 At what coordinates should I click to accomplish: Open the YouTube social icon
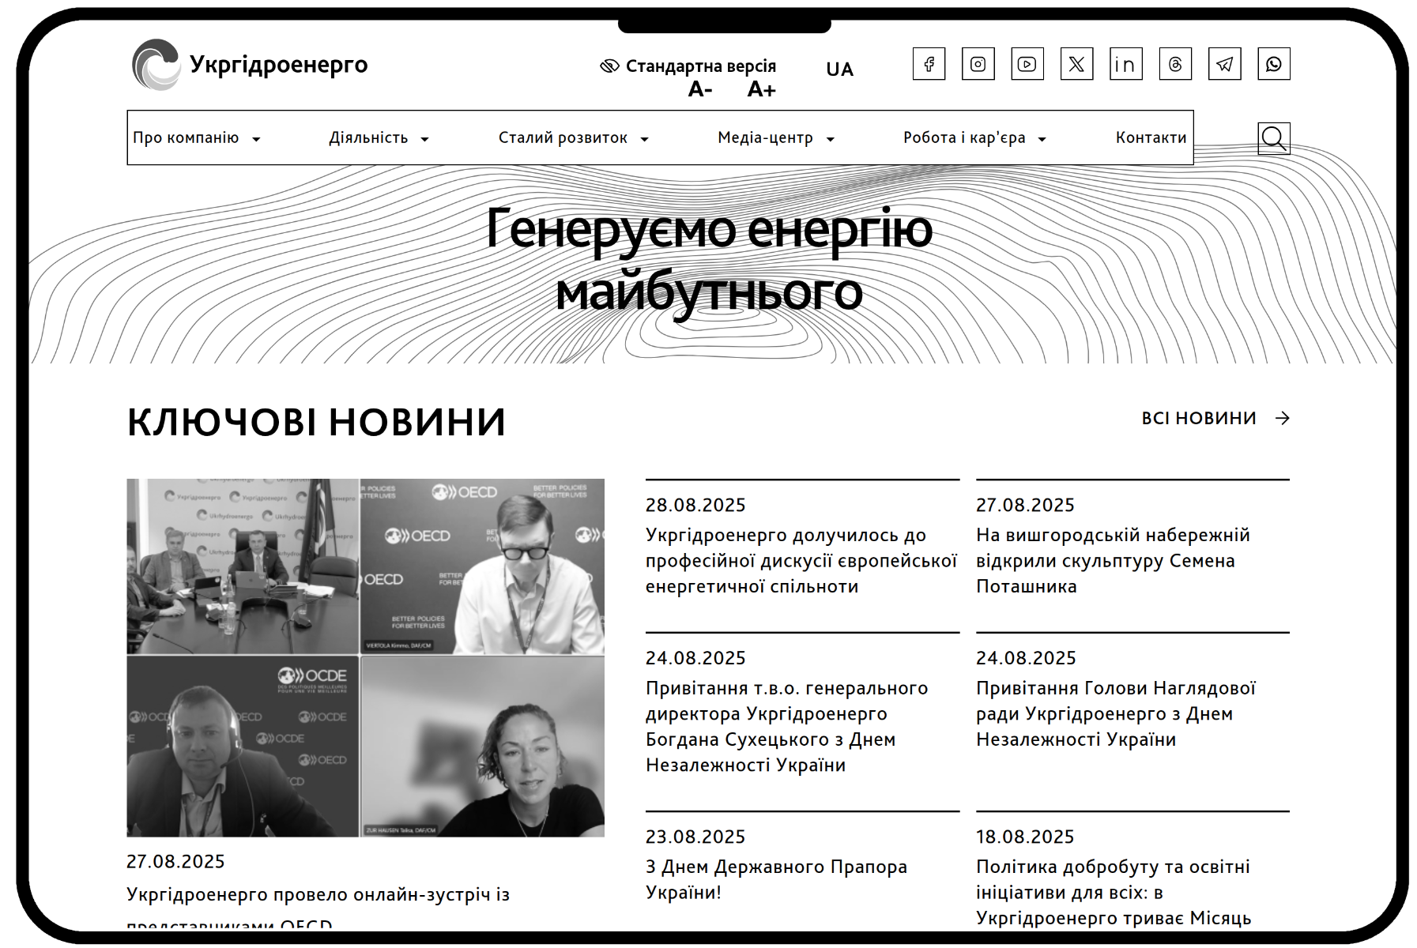point(1027,64)
